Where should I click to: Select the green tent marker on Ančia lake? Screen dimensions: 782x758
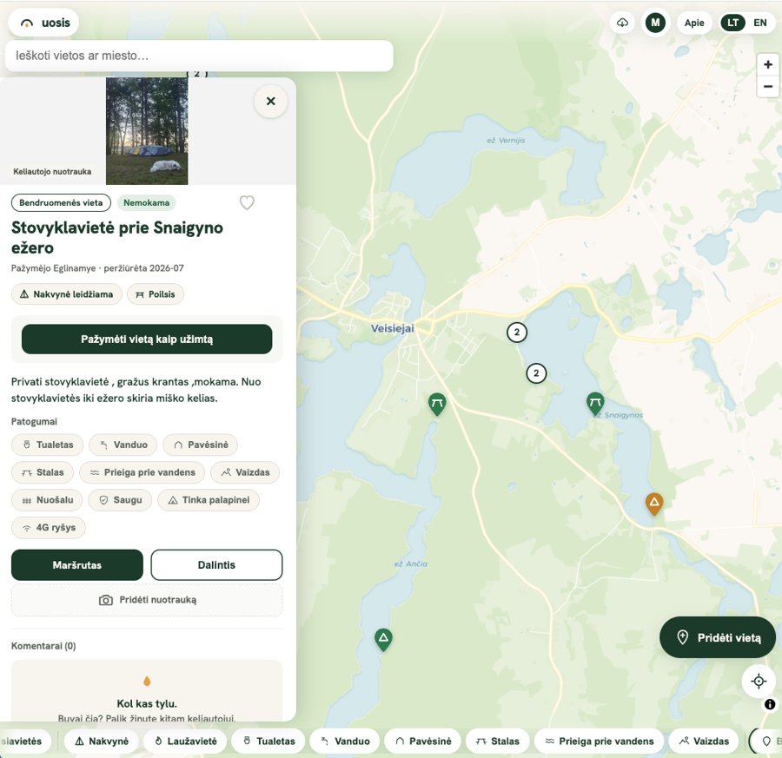coord(383,639)
